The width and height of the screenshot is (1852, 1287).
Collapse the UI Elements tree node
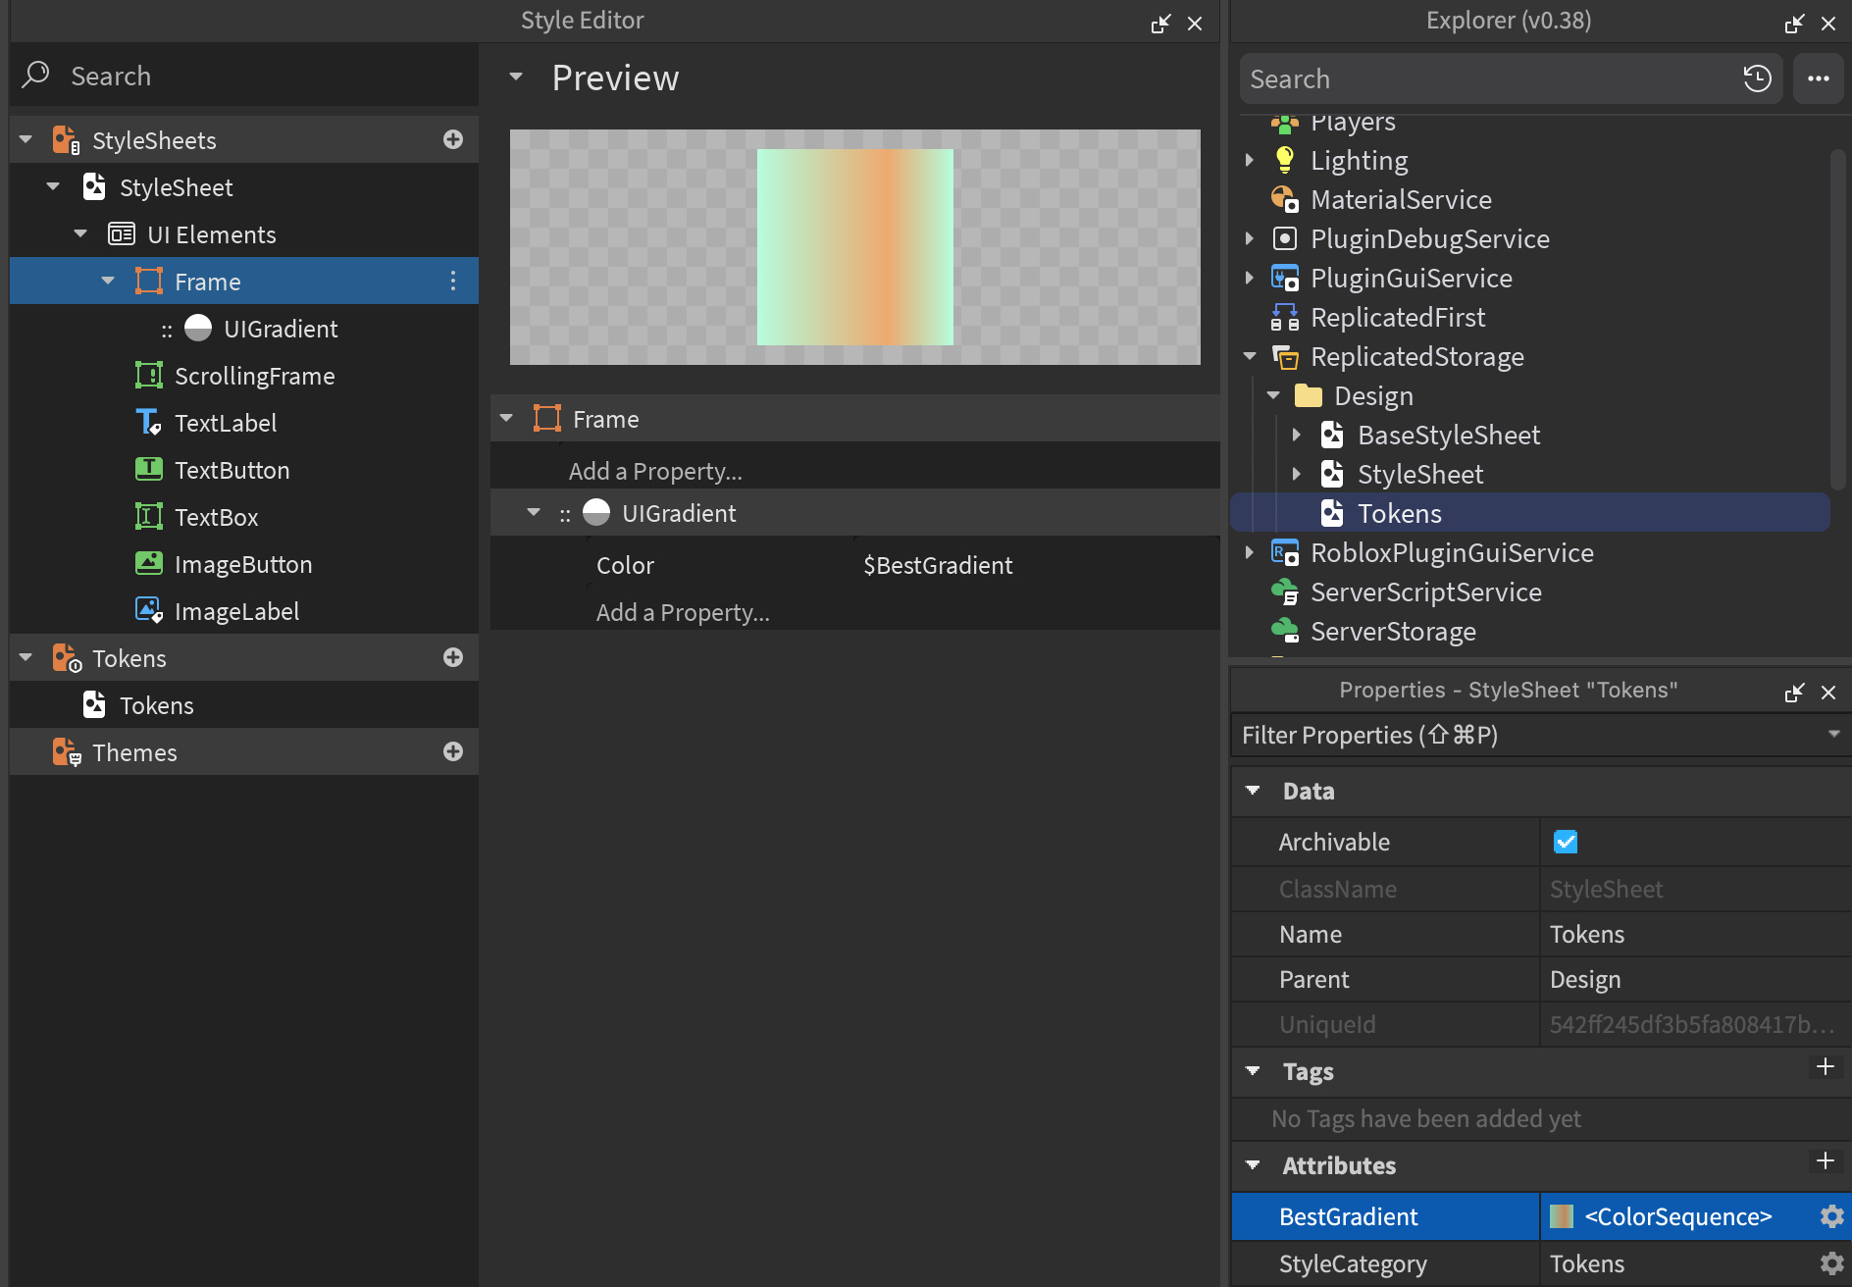pyautogui.click(x=81, y=233)
